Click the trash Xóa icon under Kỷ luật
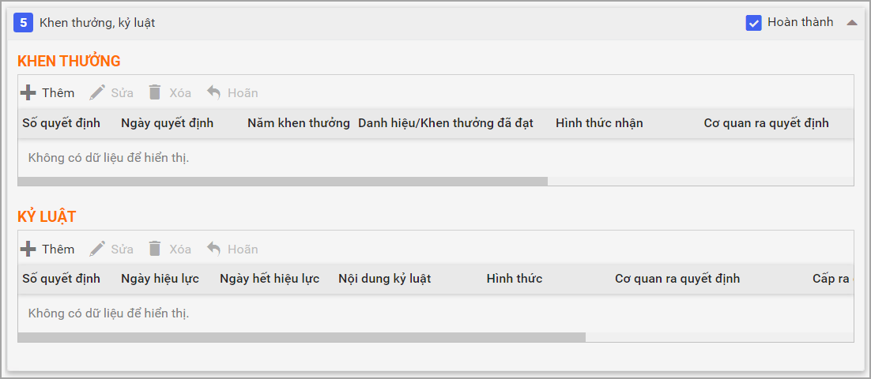The height and width of the screenshot is (379, 871). (x=155, y=249)
